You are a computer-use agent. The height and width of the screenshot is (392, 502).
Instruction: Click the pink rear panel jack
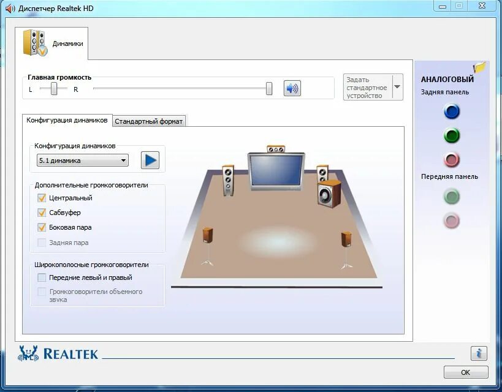click(x=452, y=159)
